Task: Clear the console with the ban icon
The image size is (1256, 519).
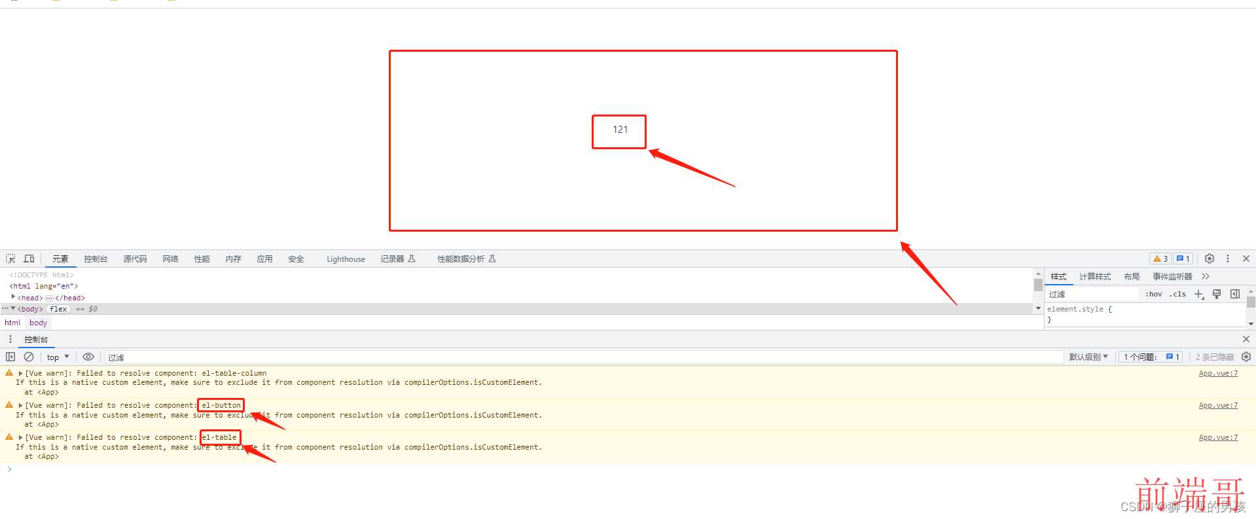Action: tap(29, 357)
